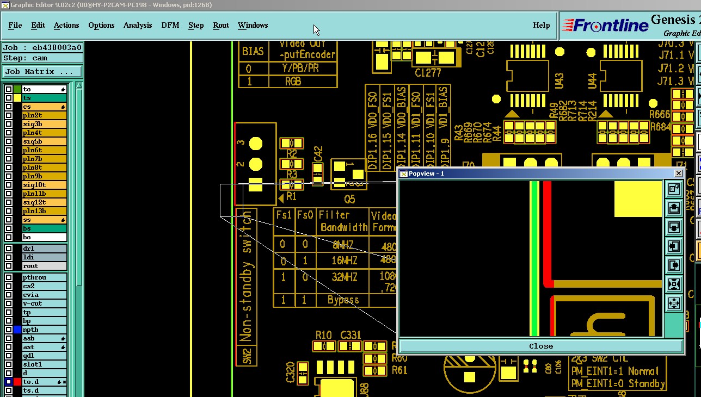Screen dimensions: 701x397
Task: Click the arrow marker on layer cs
Action: coord(63,107)
